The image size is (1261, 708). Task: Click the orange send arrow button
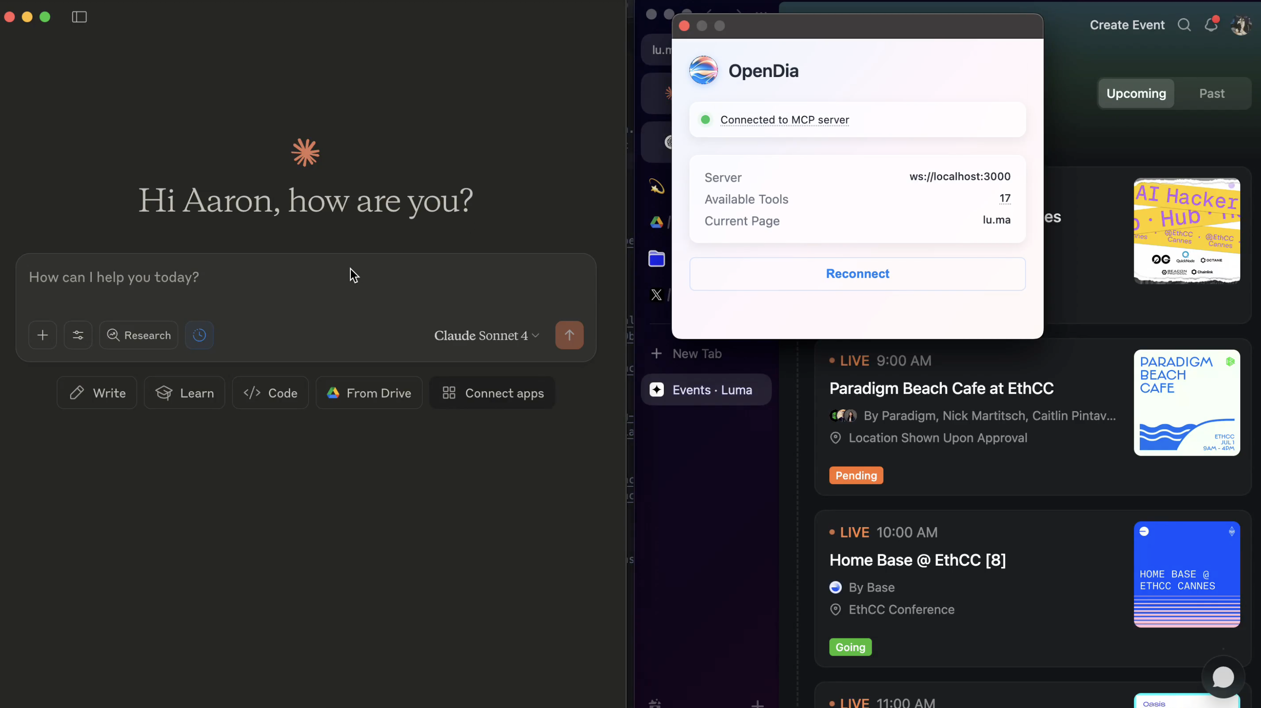pos(569,335)
